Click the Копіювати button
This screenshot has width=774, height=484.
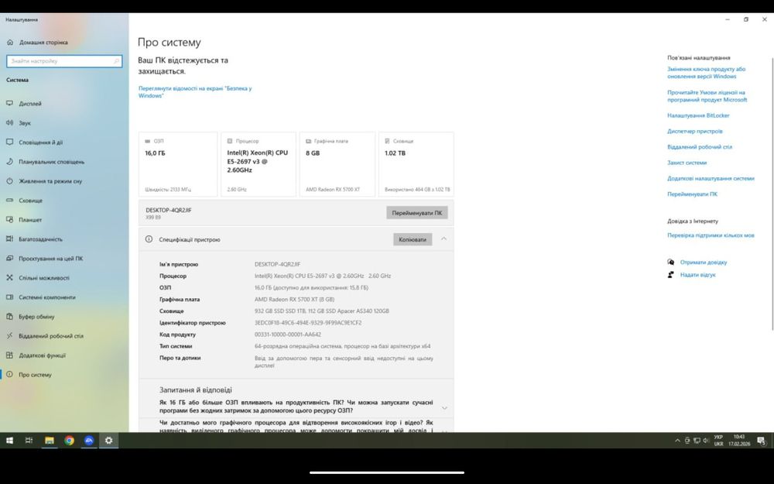coord(413,239)
